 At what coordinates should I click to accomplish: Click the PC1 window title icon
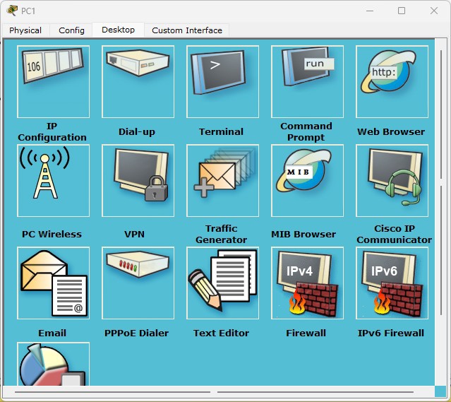click(12, 11)
